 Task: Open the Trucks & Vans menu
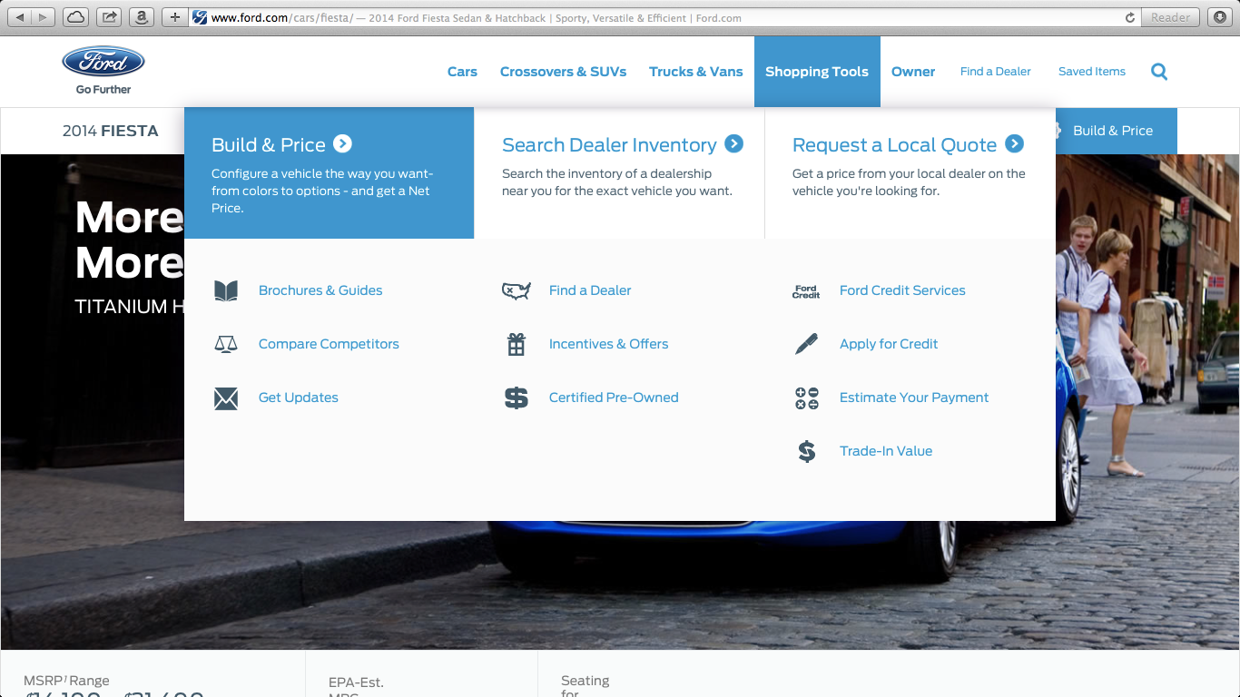tap(696, 72)
